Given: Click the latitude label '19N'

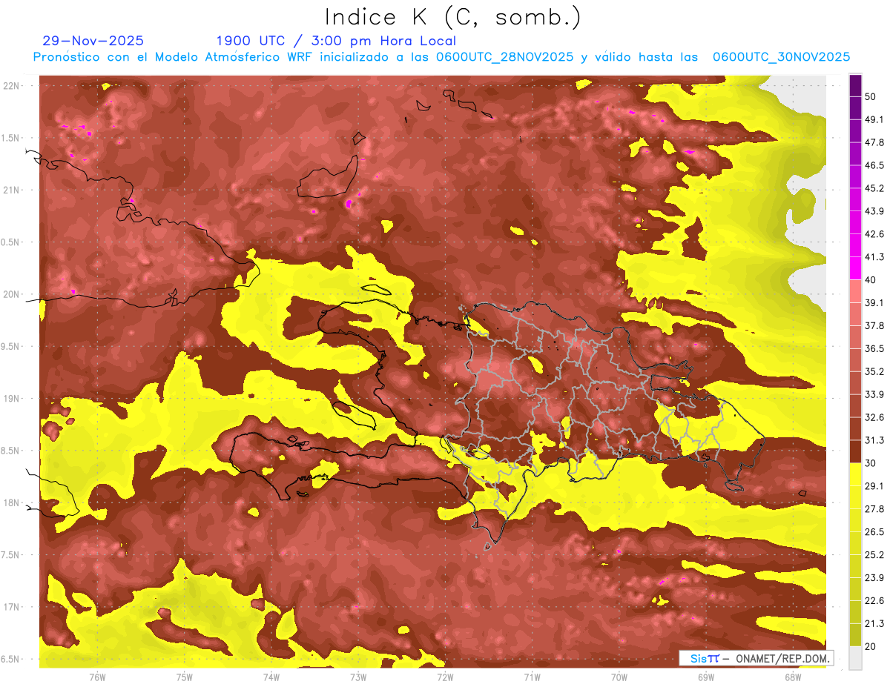Looking at the screenshot, I should point(13,399).
